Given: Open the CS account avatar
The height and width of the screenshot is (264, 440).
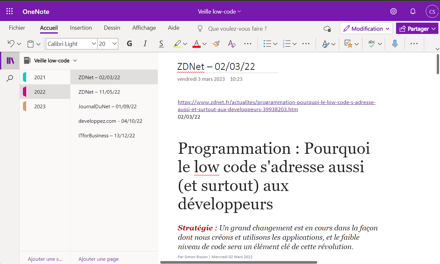Looking at the screenshot, I should click(x=432, y=12).
